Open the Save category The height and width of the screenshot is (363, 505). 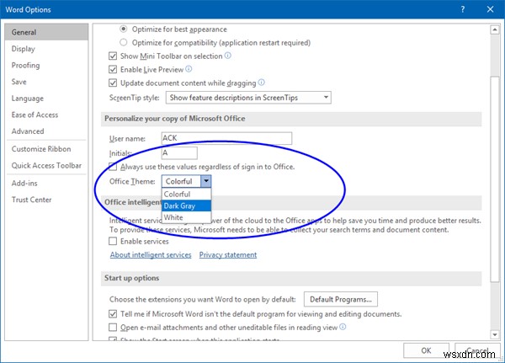coord(46,82)
